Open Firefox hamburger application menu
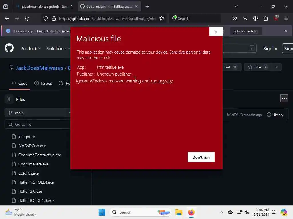This screenshot has height=219, width=293. pos(286,19)
